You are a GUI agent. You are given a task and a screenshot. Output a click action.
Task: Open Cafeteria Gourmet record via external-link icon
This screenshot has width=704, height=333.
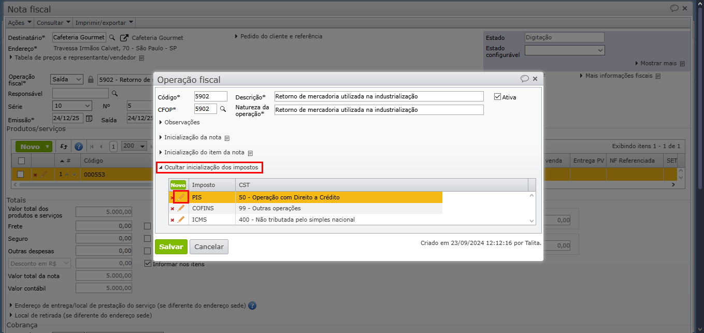coord(124,38)
